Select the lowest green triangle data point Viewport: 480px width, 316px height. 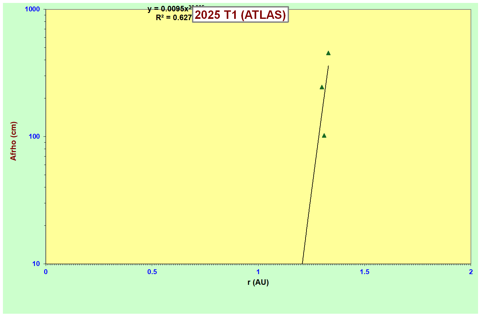pos(324,136)
